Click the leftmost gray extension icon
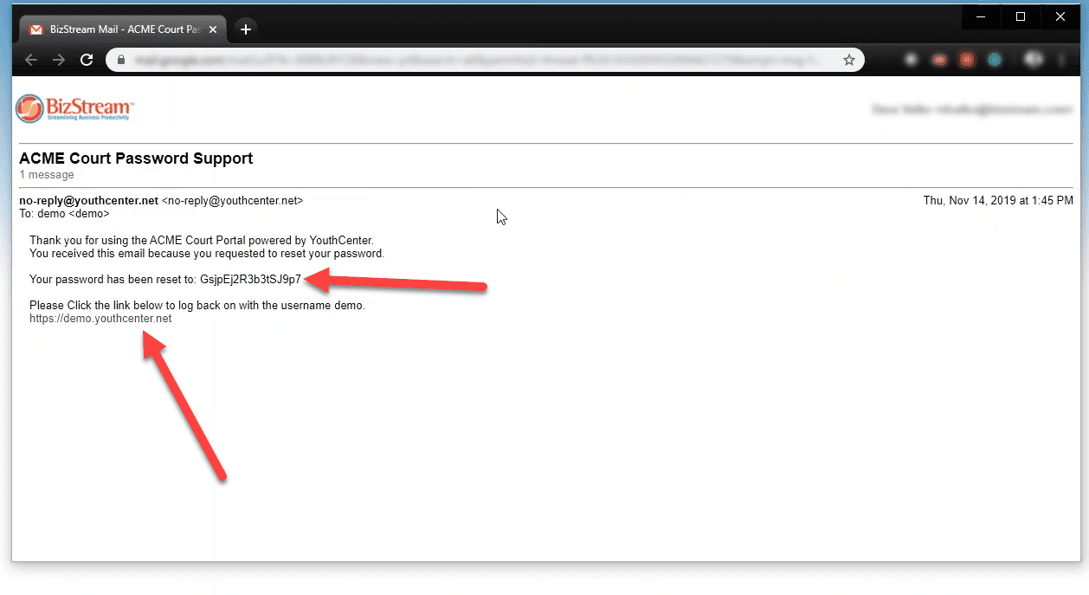1089x595 pixels. [911, 60]
